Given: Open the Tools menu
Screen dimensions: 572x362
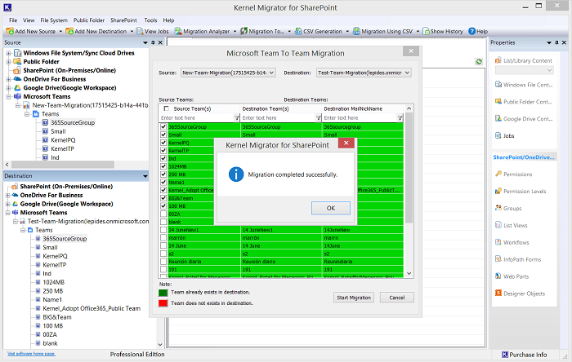Looking at the screenshot, I should point(150,20).
